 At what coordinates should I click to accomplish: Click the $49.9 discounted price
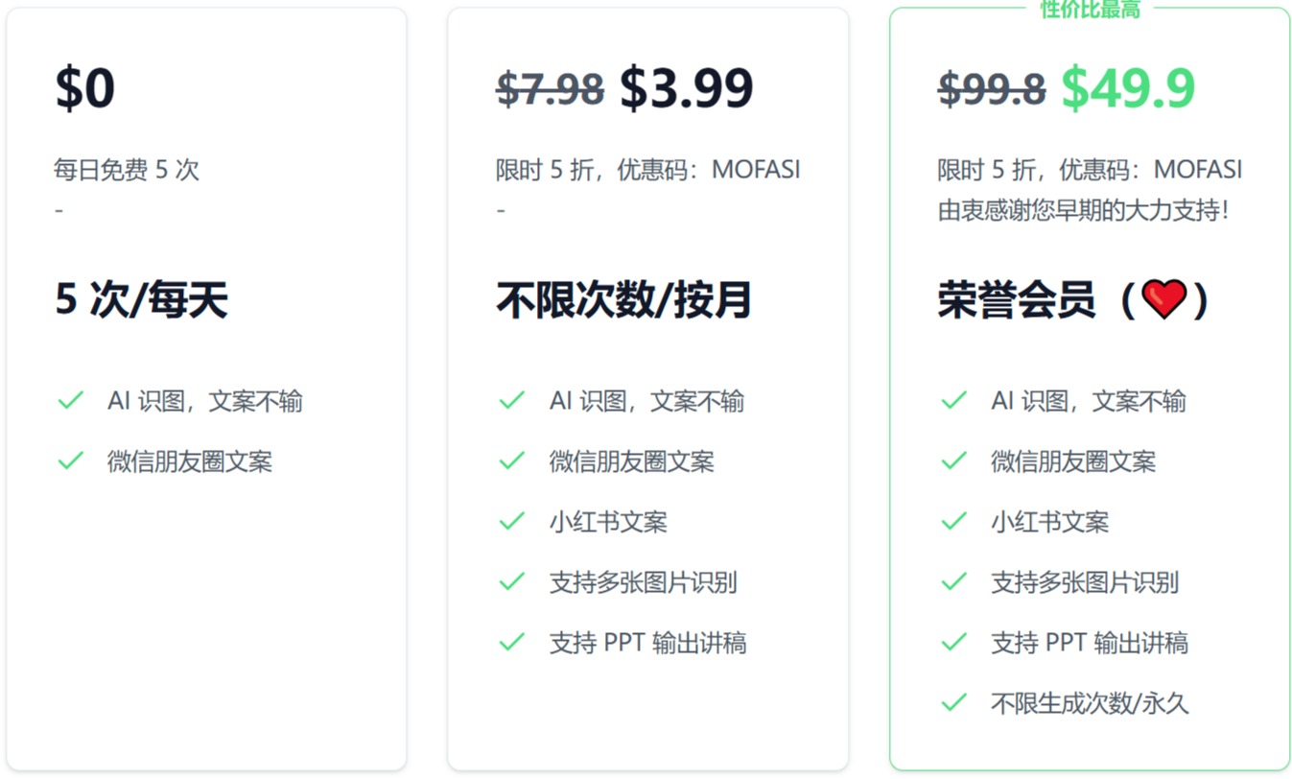click(x=1129, y=87)
